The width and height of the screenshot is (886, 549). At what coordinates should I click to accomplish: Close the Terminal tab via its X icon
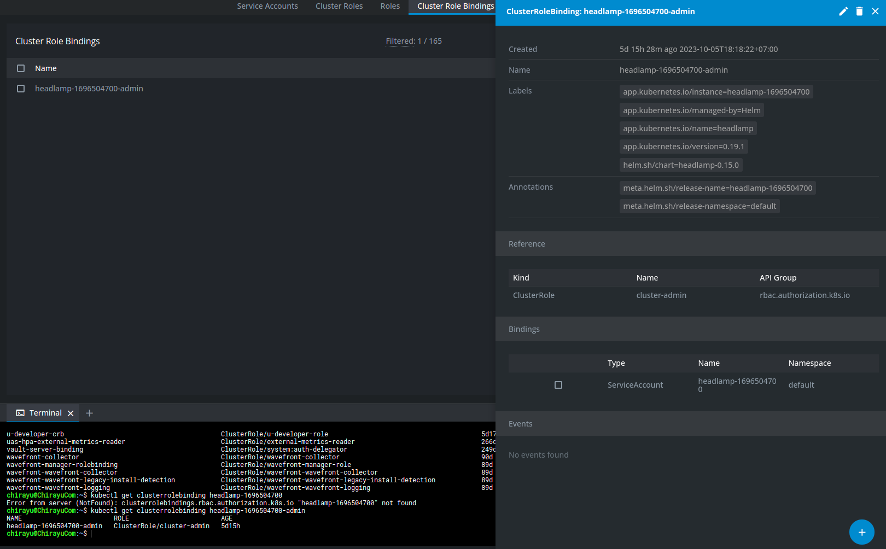(71, 413)
